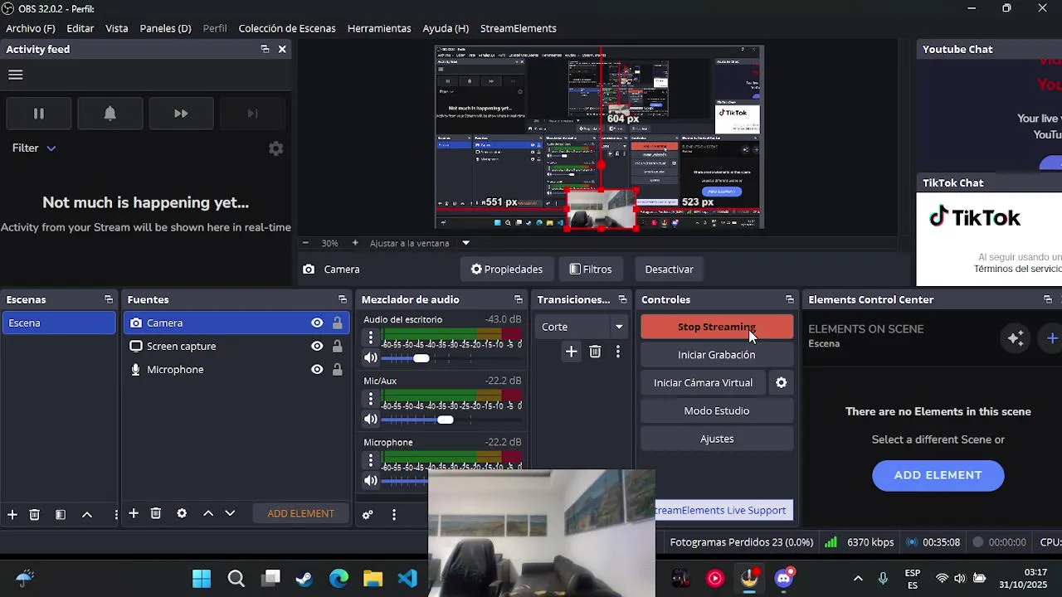This screenshot has width=1062, height=597.
Task: Pop out the Controles dock
Action: click(x=789, y=299)
